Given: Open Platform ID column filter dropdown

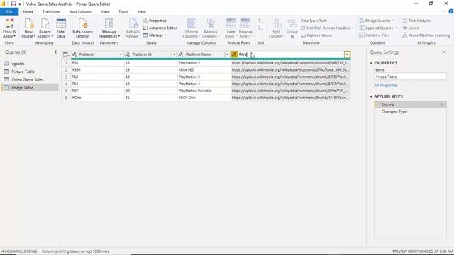Looking at the screenshot, I should click(x=174, y=55).
